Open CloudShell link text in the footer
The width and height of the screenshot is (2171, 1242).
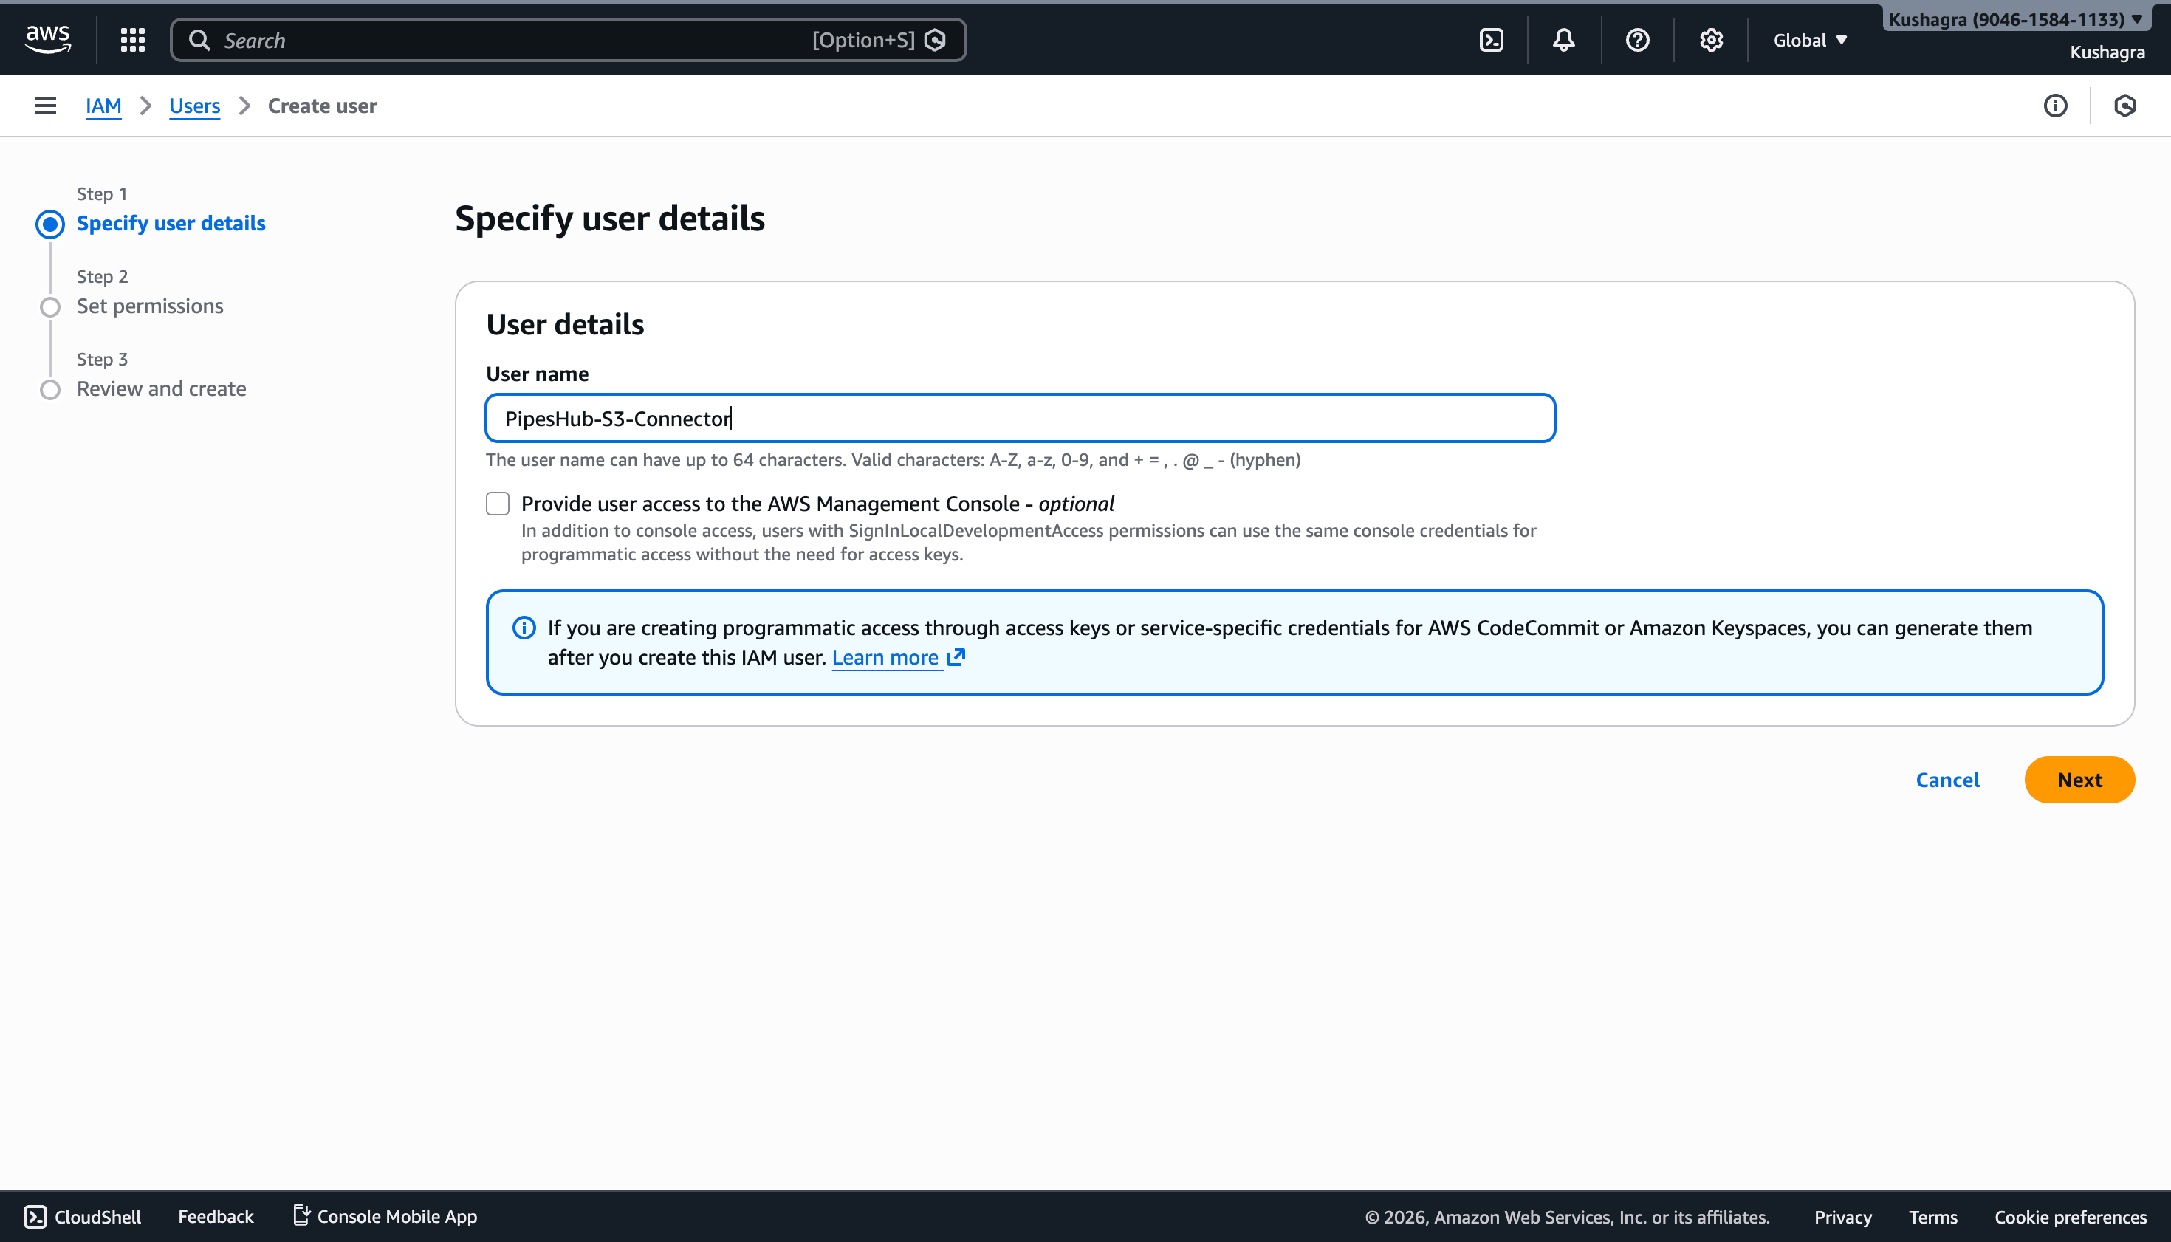[x=98, y=1216]
